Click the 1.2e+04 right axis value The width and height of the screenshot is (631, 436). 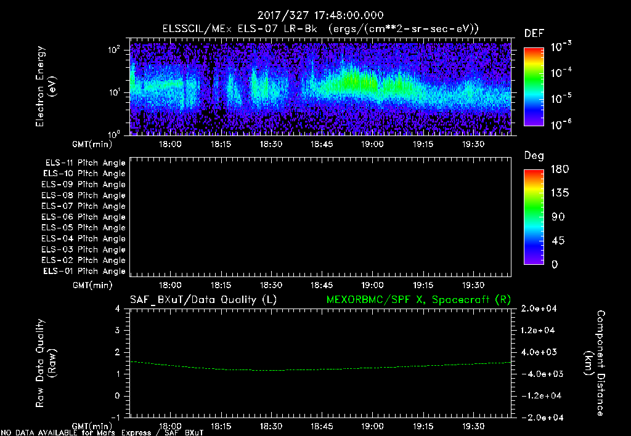(x=537, y=330)
